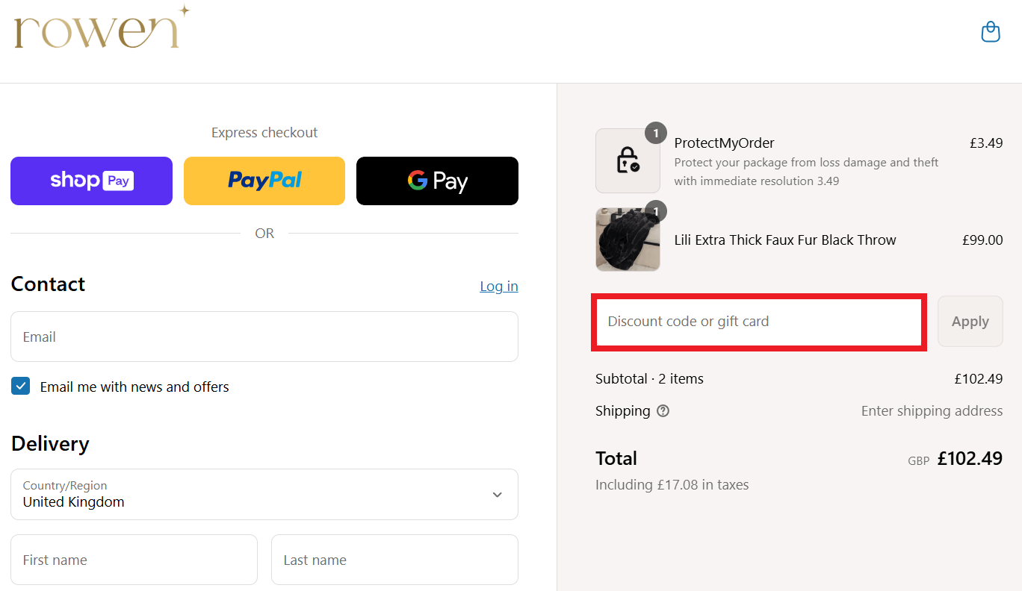Image resolution: width=1022 pixels, height=591 pixels.
Task: Click the Lili Extra Thick Faux Fur product name
Action: [x=785, y=240]
